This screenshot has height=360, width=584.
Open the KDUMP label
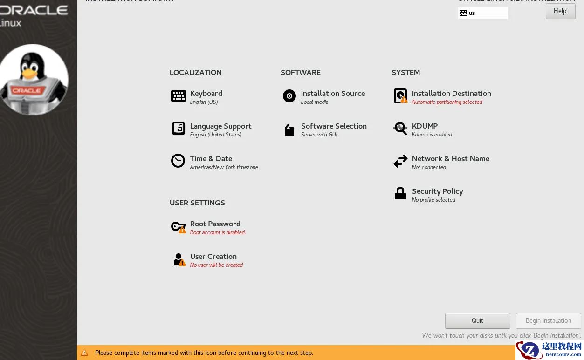[x=425, y=126]
